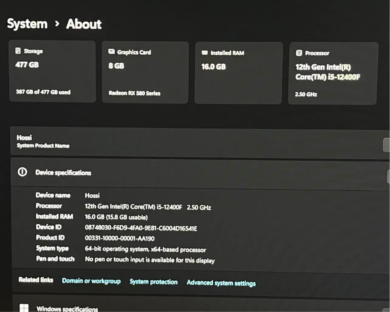This screenshot has width=390, height=312.
Task: Select the Device name value Hossi
Action: pyautogui.click(x=92, y=195)
